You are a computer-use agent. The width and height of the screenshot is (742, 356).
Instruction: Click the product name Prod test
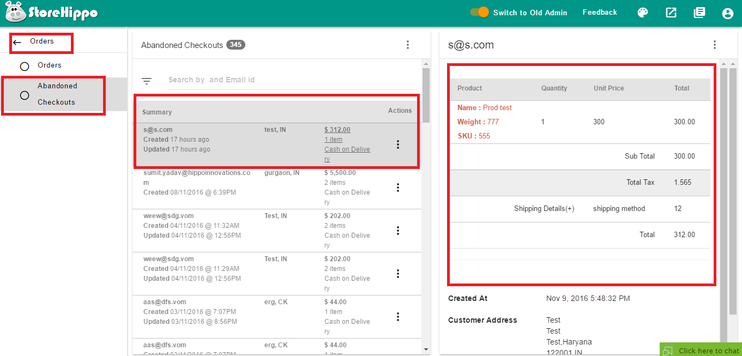click(497, 108)
